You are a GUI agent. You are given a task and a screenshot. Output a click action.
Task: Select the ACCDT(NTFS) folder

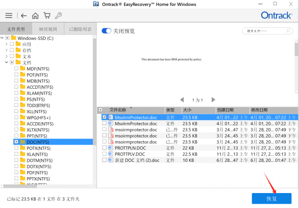[40, 88]
